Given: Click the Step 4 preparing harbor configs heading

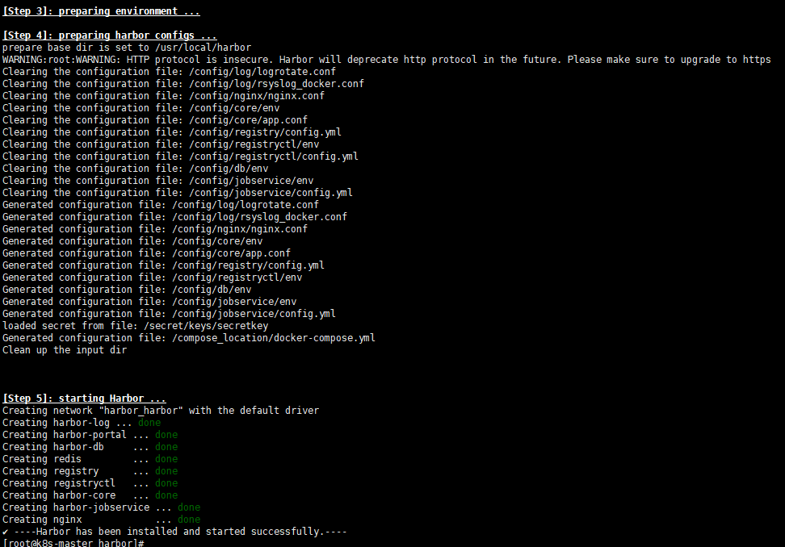Looking at the screenshot, I should click(110, 35).
